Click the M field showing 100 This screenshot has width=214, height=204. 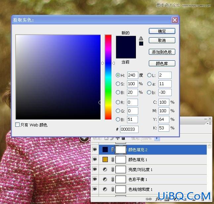pyautogui.click(x=164, y=111)
